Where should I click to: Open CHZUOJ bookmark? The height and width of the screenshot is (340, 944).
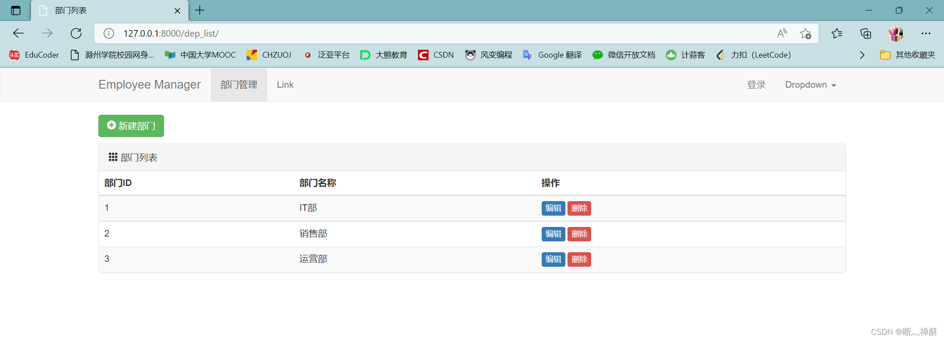269,55
